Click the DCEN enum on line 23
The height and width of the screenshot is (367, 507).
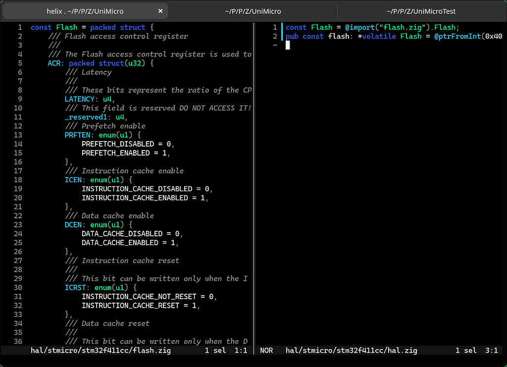pos(73,224)
